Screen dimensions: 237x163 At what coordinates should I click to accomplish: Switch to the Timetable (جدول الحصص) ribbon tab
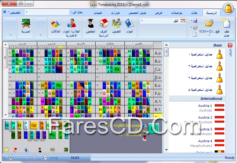click(x=137, y=13)
